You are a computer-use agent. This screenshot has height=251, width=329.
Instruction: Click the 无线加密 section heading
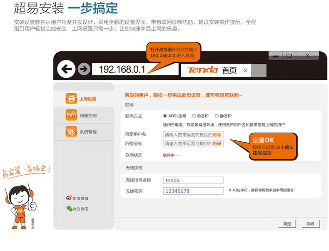click(x=134, y=168)
